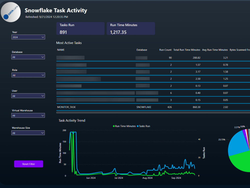Toggle the Run Time Minutes legend item

pyautogui.click(x=124, y=126)
